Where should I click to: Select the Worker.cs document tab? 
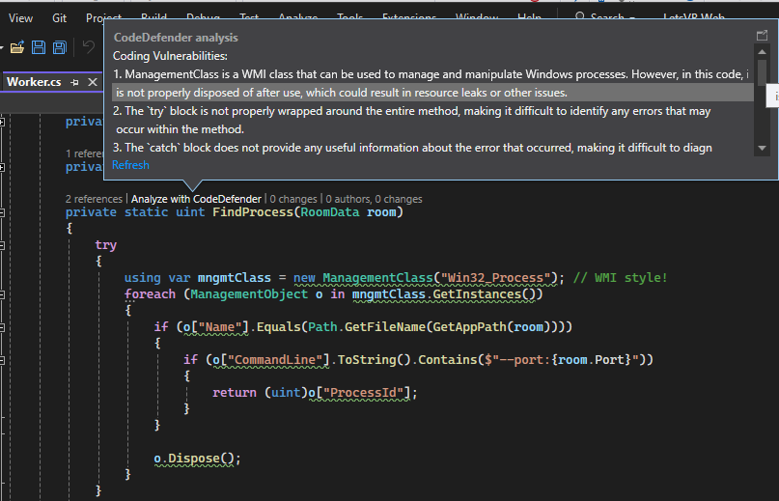tap(34, 82)
